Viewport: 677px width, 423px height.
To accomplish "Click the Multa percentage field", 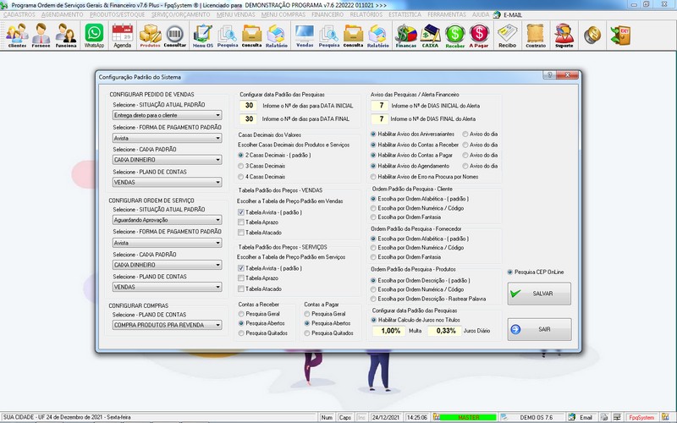I will (x=390, y=331).
